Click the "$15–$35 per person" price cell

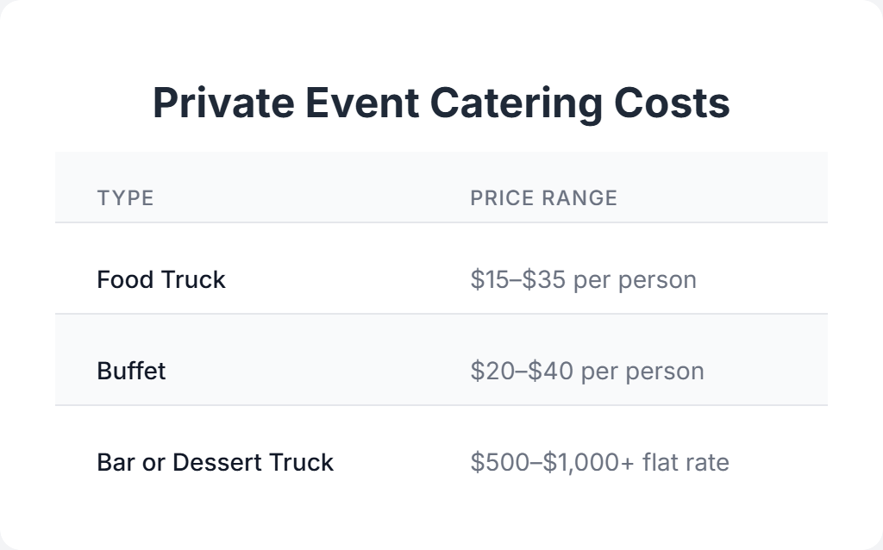(583, 280)
